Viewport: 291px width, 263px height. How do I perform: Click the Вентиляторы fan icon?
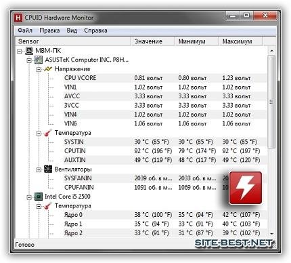tap(48, 169)
